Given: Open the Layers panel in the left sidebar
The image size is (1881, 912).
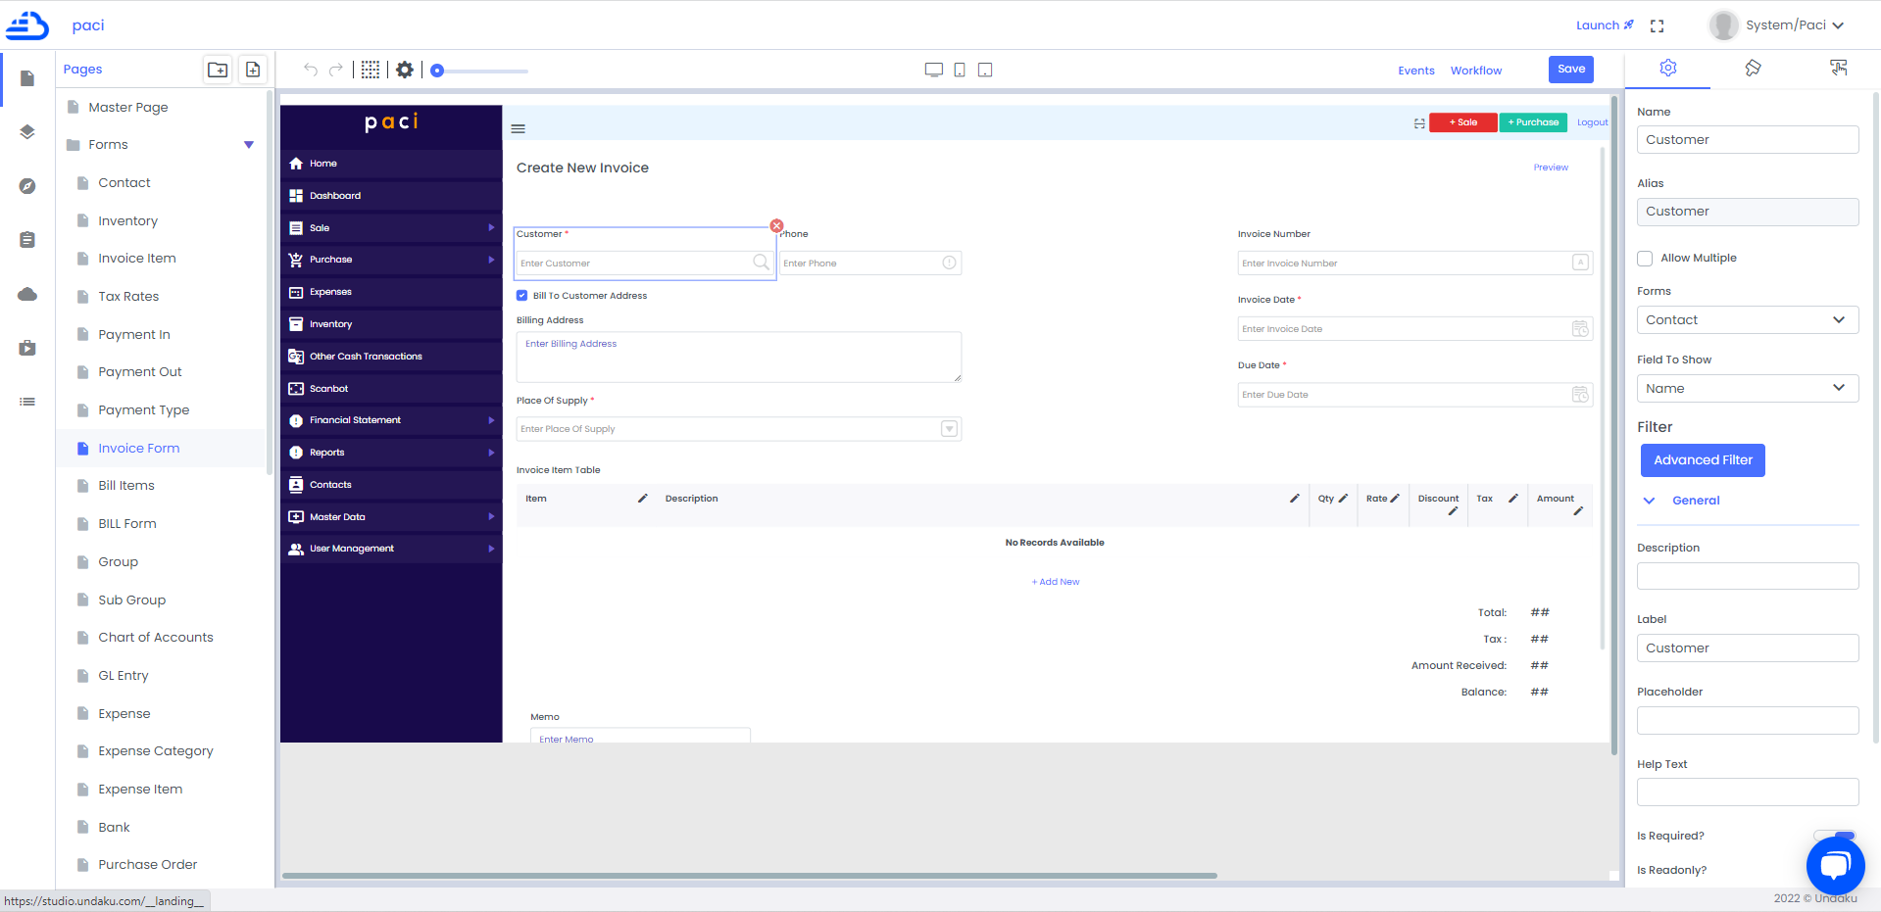Looking at the screenshot, I should [26, 132].
